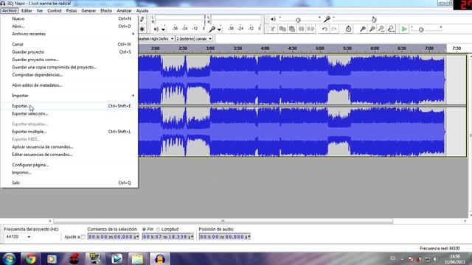Open the 'Efecto' menu in the menu bar
This screenshot has width=472, height=265.
(106, 10)
